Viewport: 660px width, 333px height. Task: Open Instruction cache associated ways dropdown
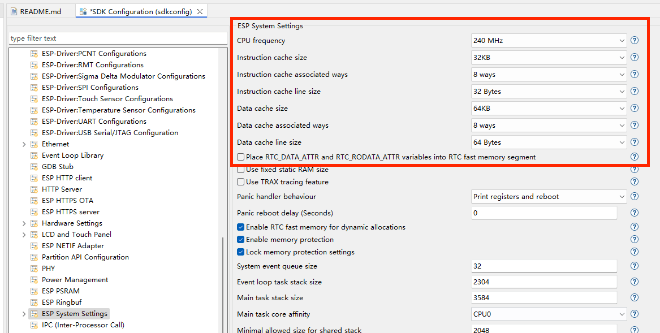point(549,75)
